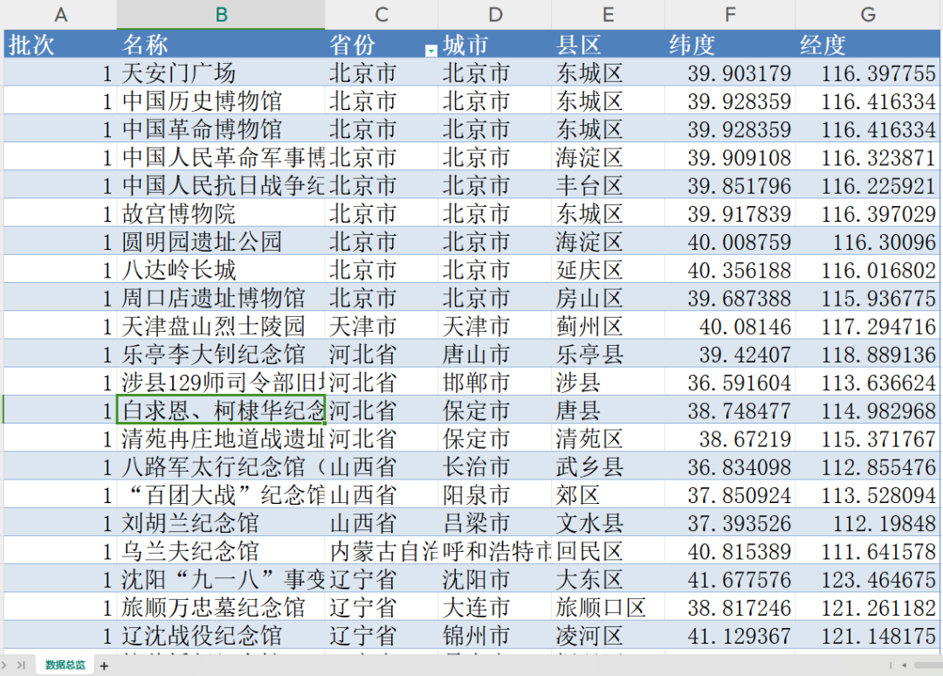Click the 县区 header cell

click(x=608, y=45)
